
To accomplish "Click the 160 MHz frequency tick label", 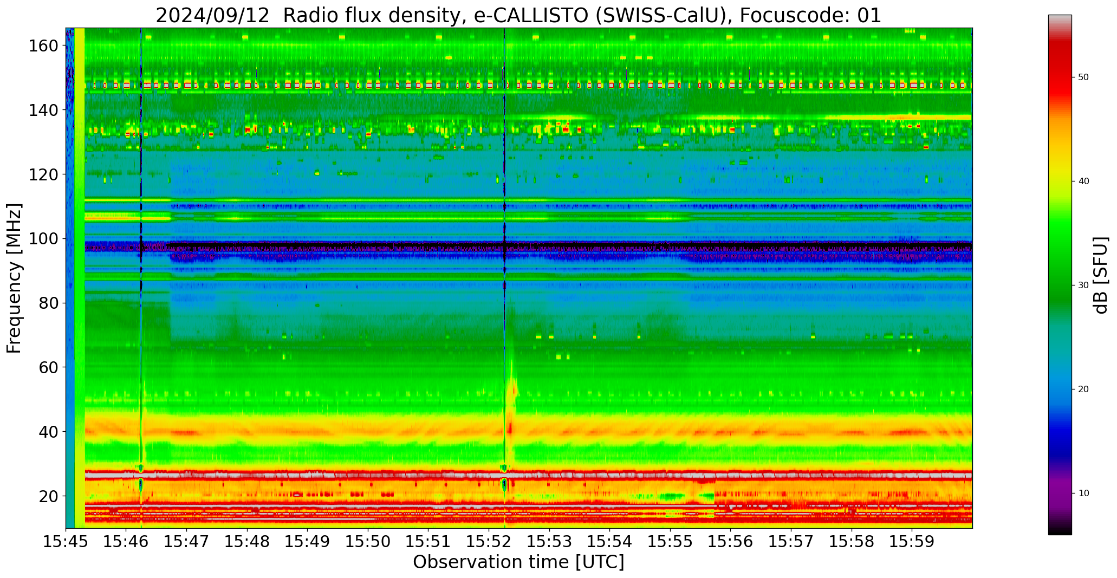I will click(x=43, y=46).
